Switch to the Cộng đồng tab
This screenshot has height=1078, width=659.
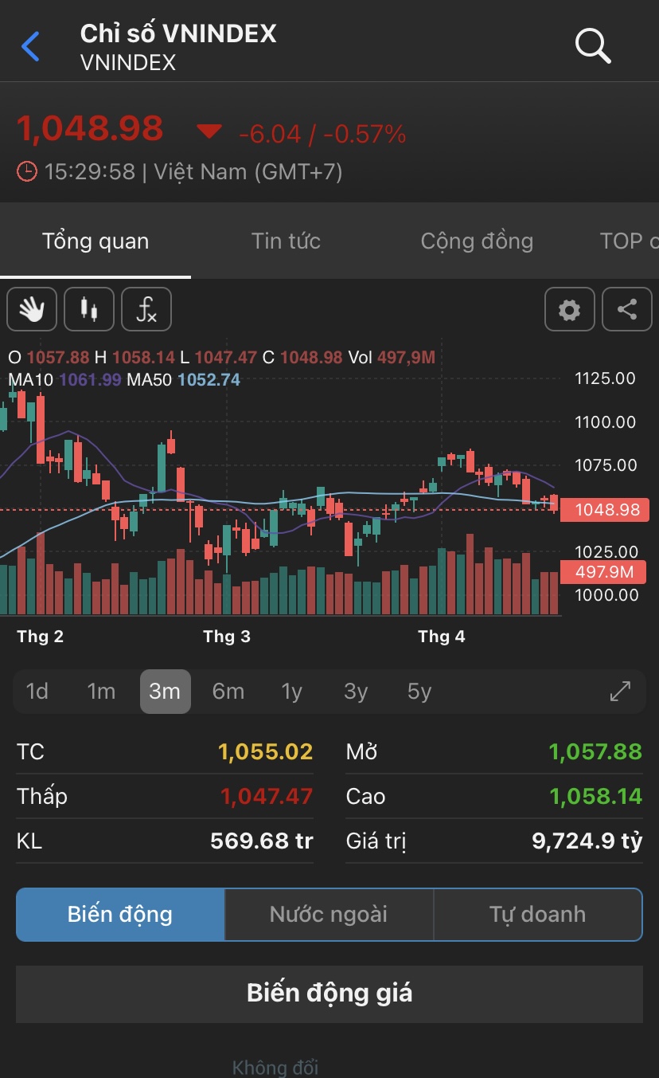coord(477,241)
